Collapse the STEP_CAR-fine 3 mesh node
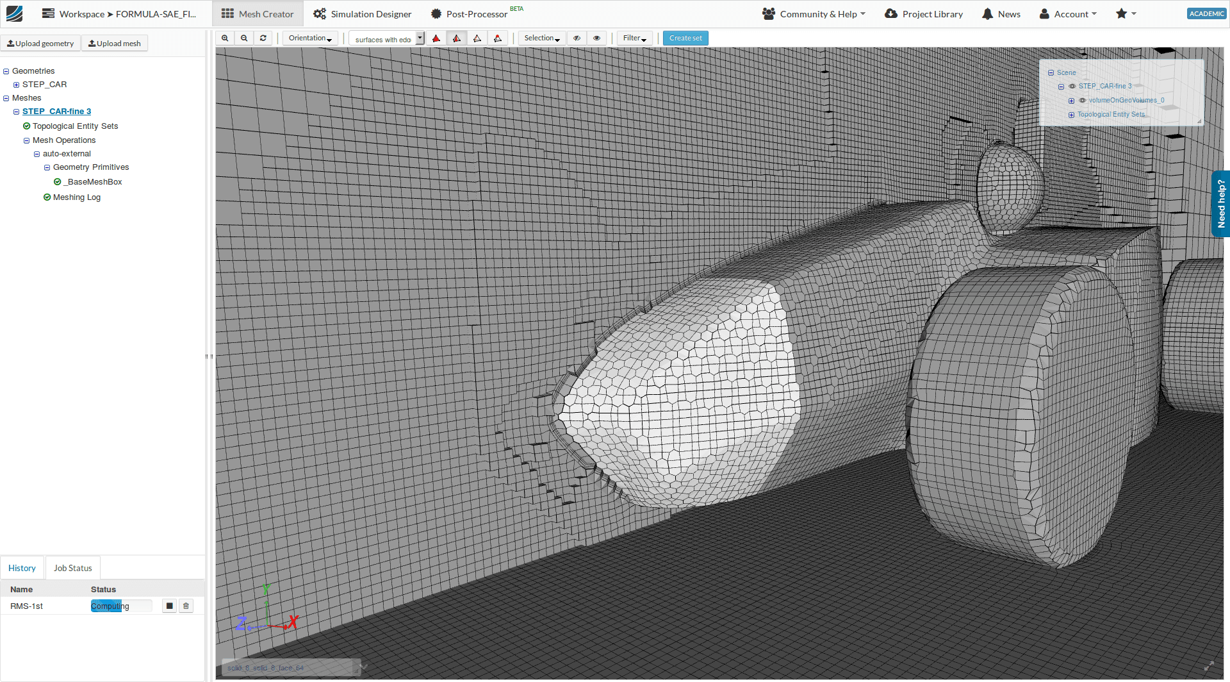Viewport: 1230px width, 682px height. point(17,112)
